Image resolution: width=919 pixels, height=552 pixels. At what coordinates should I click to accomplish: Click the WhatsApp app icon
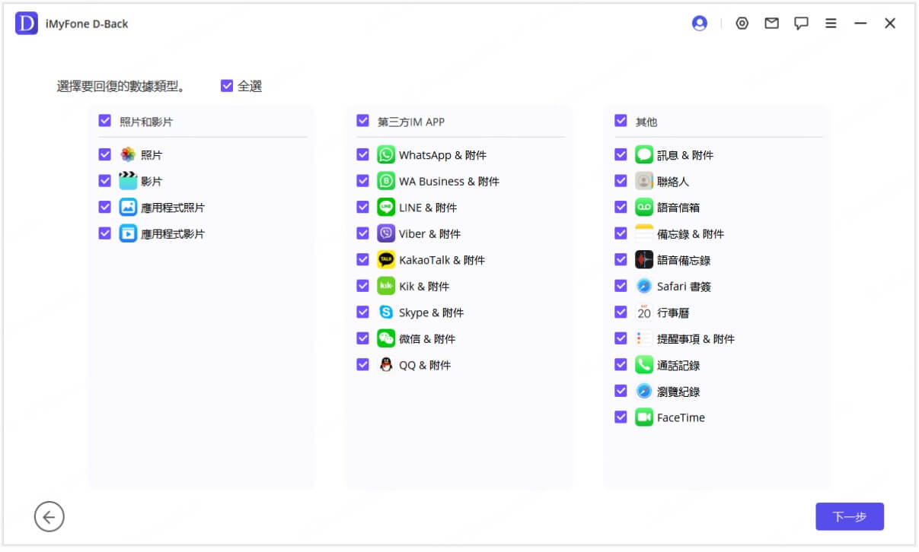point(385,154)
